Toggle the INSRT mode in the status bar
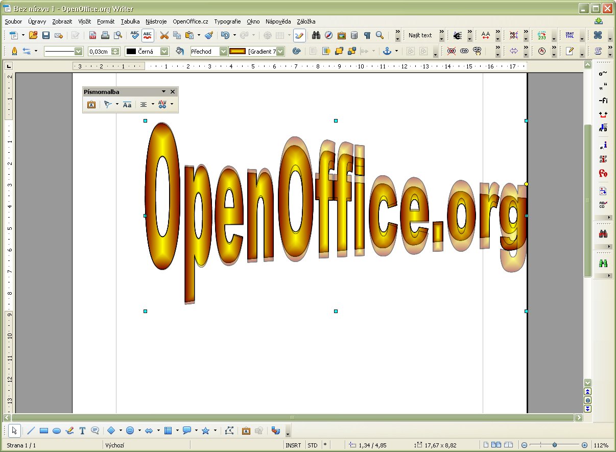 click(293, 445)
